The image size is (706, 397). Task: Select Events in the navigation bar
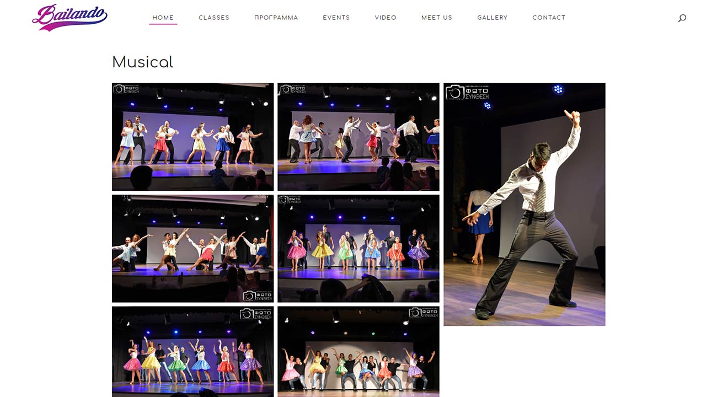(336, 18)
